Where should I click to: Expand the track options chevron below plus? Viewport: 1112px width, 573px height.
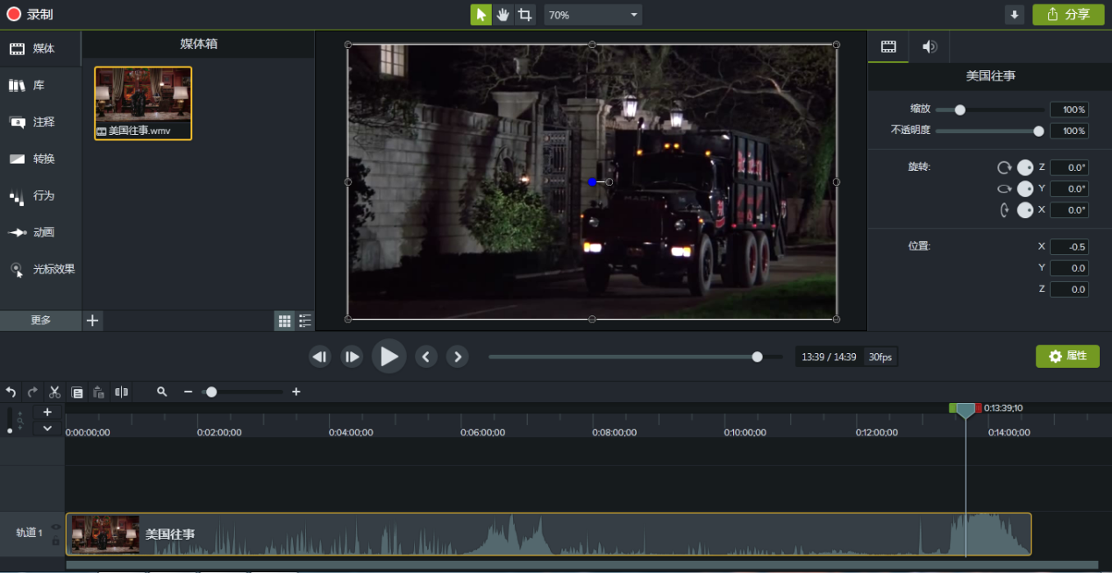point(47,428)
